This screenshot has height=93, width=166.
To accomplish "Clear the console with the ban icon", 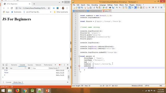I will click(7, 68).
